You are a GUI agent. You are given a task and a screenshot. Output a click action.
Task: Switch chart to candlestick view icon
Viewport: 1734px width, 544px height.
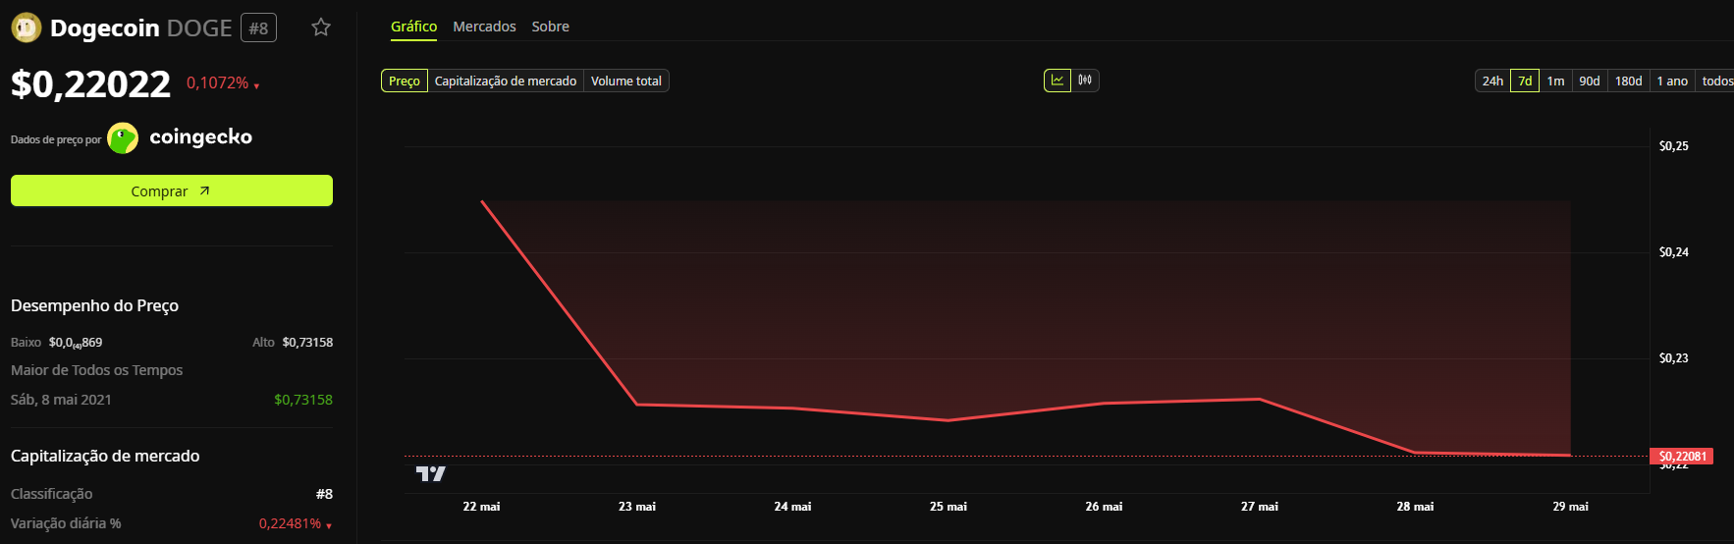(x=1085, y=81)
